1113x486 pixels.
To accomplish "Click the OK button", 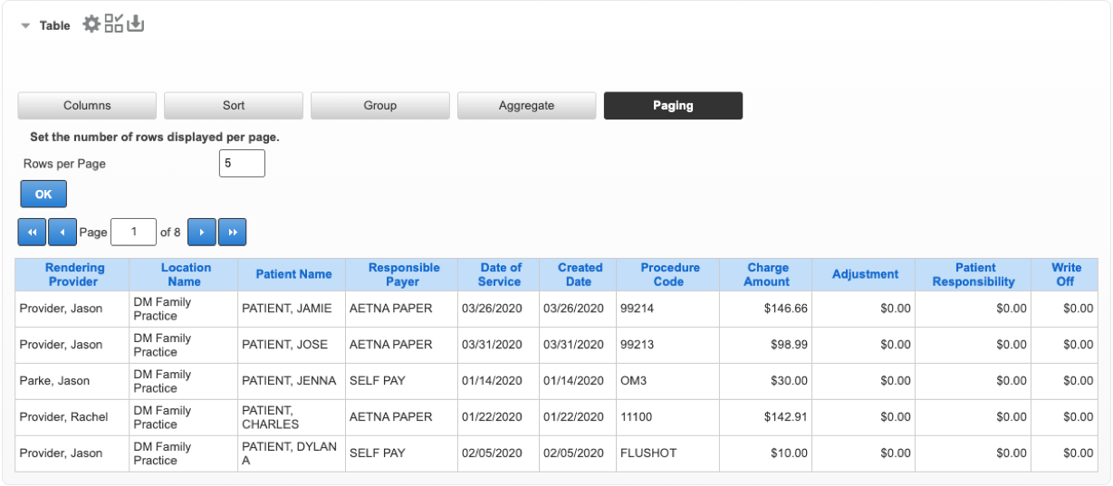I will pyautogui.click(x=43, y=195).
